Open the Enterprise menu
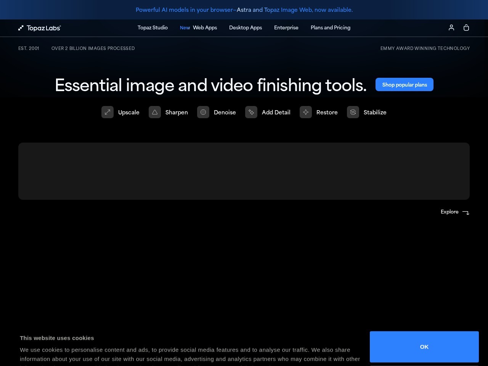 coord(286,27)
